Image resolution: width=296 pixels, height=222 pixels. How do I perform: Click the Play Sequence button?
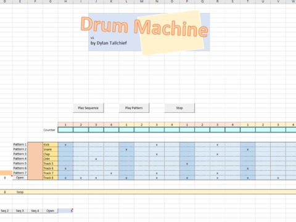pos(88,108)
